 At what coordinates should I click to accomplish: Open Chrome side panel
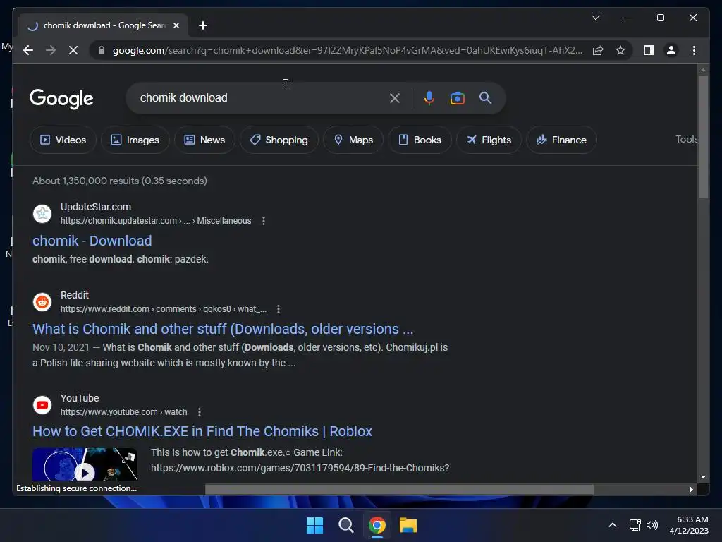(649, 50)
